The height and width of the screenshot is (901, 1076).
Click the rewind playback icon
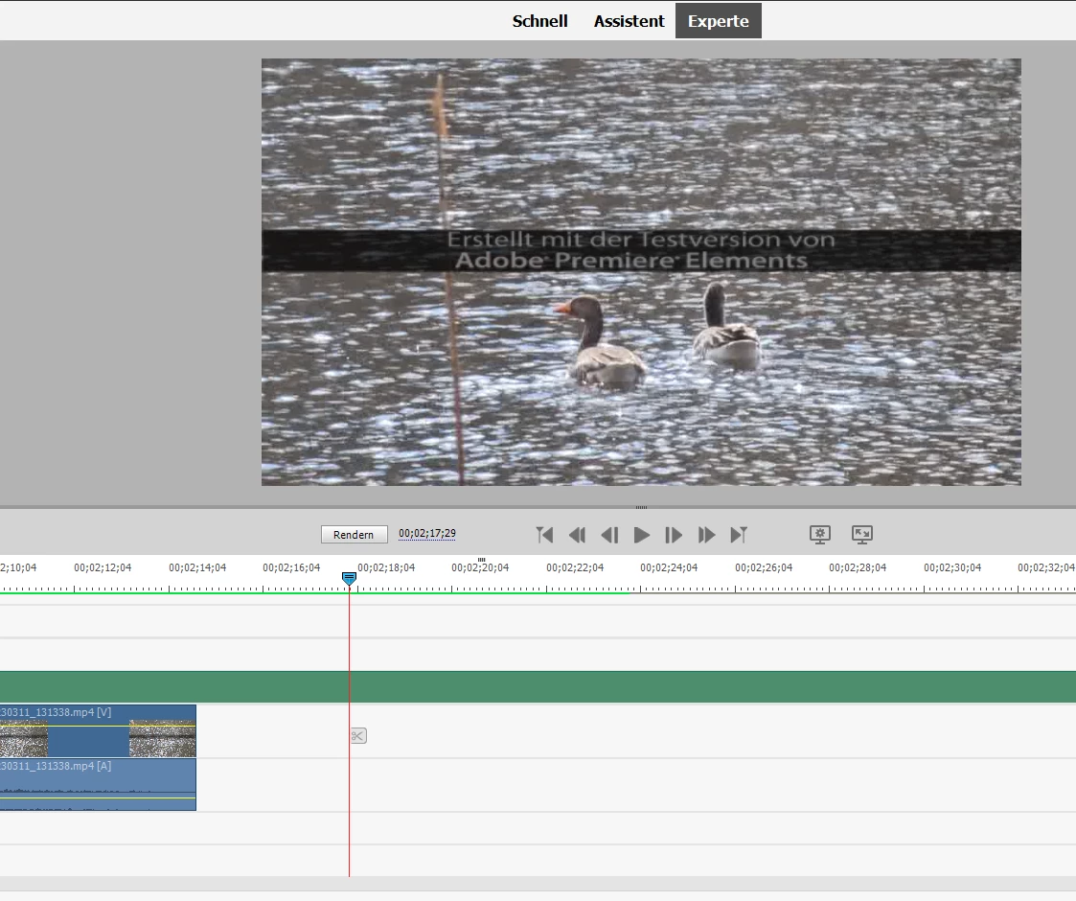point(577,534)
